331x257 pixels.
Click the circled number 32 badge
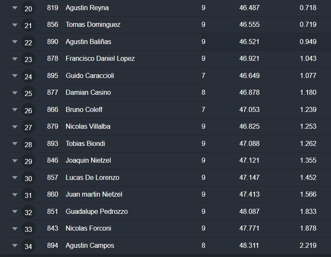coord(28,212)
